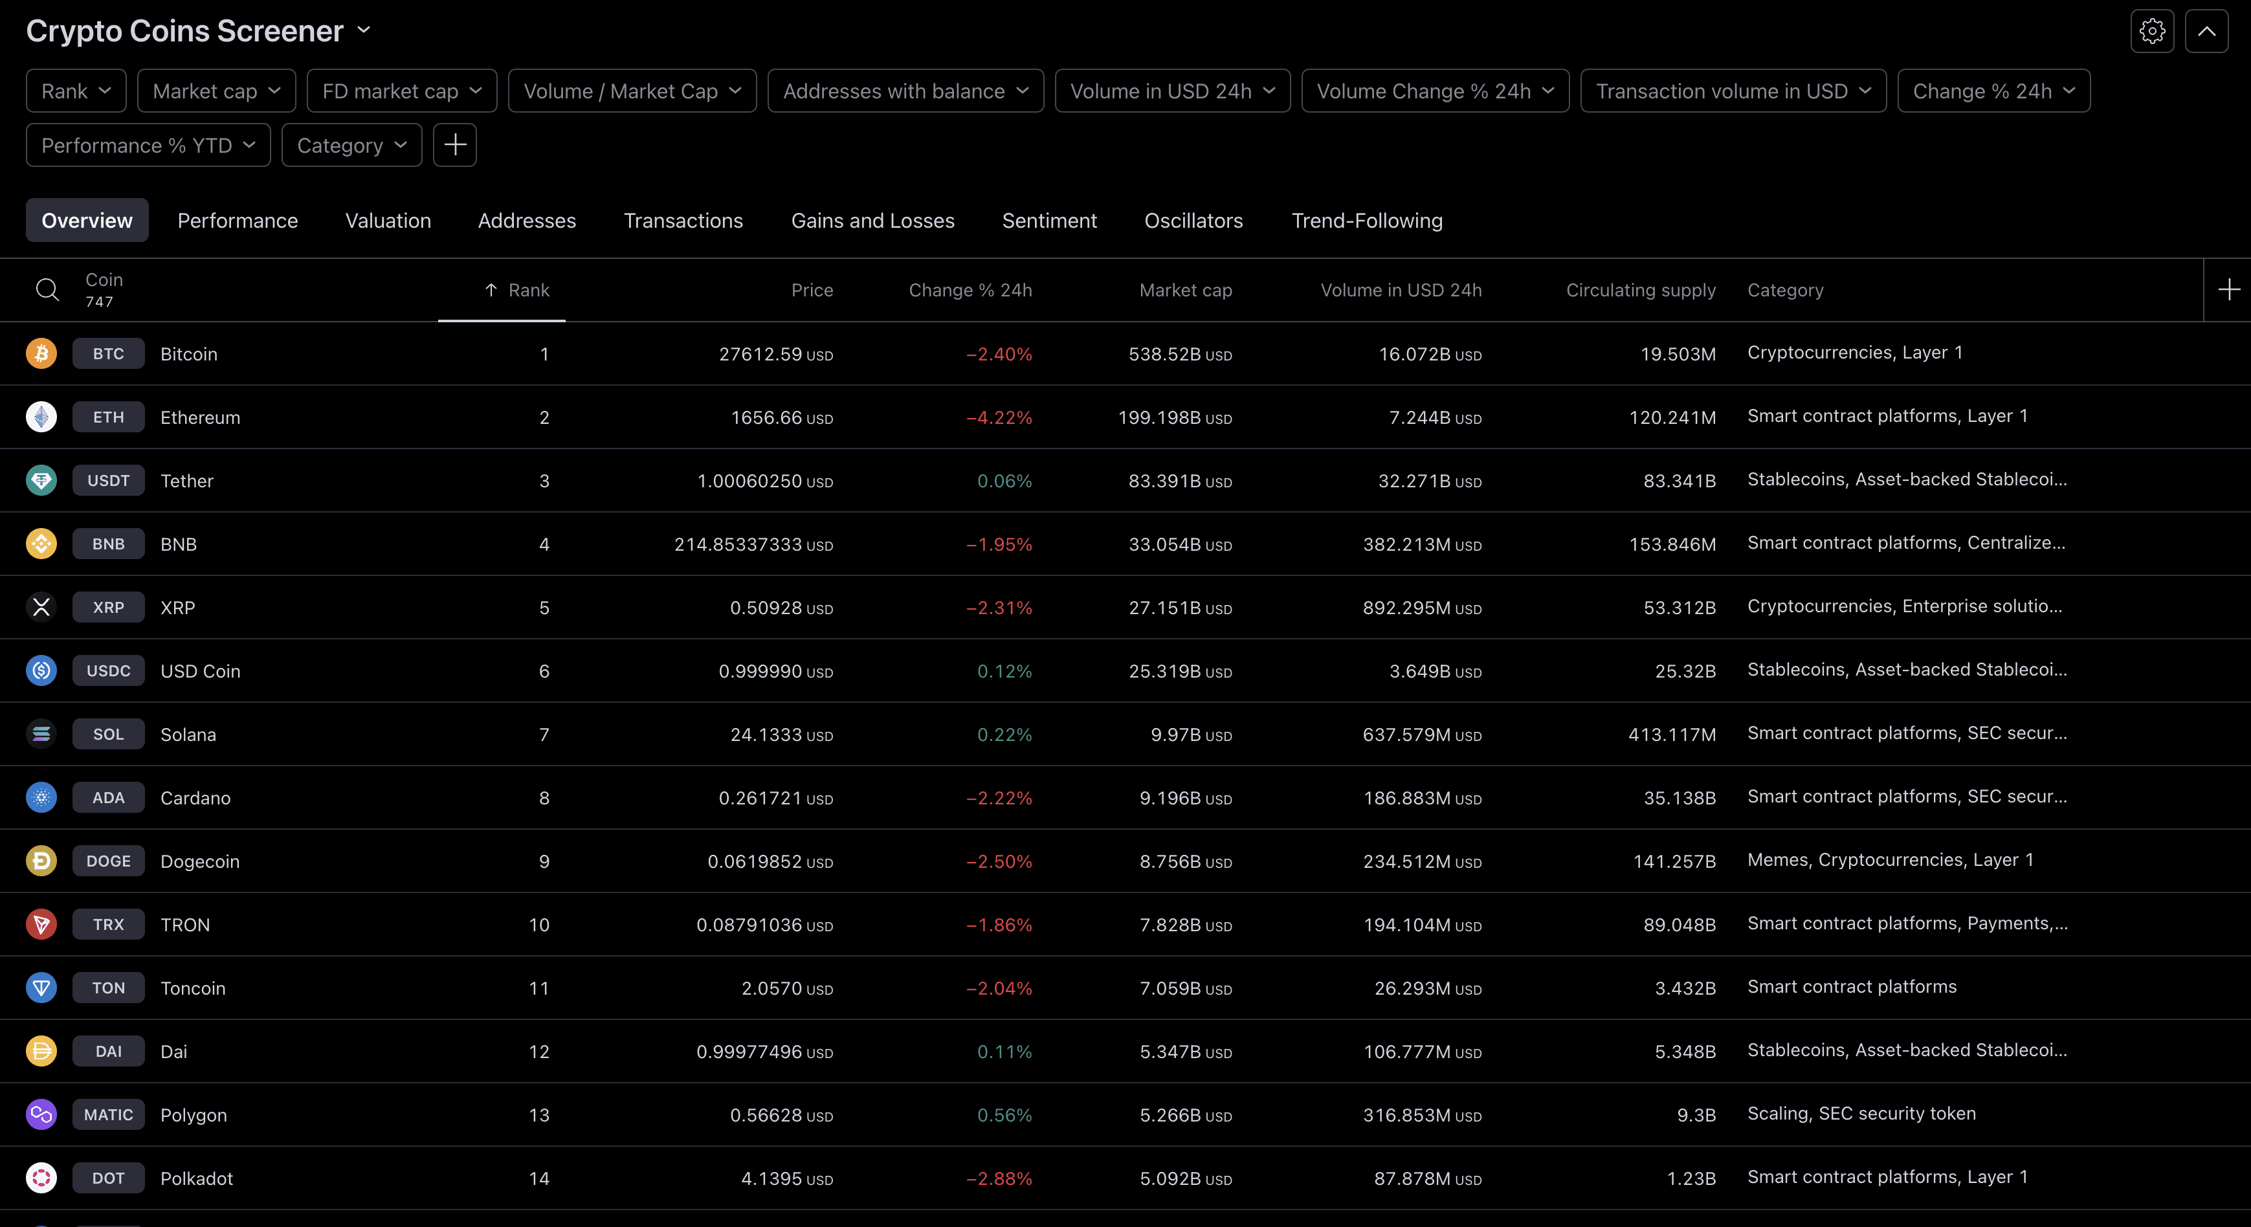Open the SOL ticker symbol link
This screenshot has width=2251, height=1227.
(x=108, y=734)
